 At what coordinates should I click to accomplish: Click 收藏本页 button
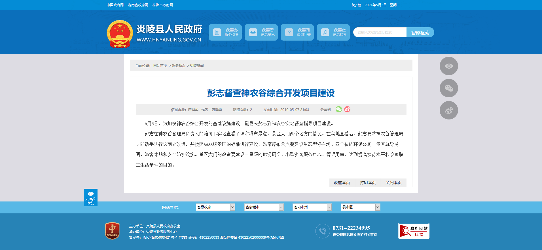[x=342, y=183]
